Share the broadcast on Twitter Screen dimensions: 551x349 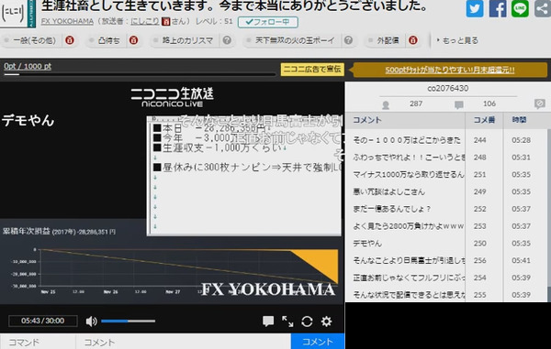pyautogui.click(x=475, y=8)
